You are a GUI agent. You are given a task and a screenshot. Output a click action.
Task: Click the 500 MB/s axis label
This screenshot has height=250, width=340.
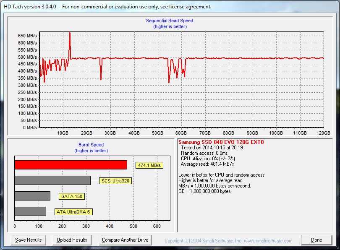pyautogui.click(x=27, y=57)
